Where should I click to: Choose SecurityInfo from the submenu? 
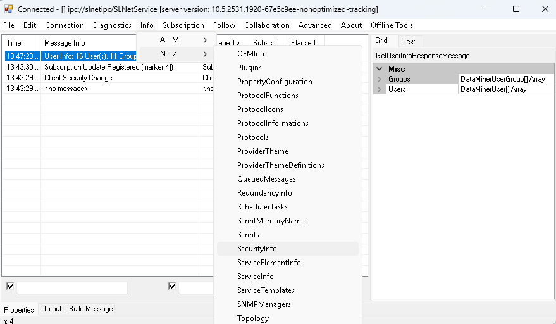pos(257,249)
